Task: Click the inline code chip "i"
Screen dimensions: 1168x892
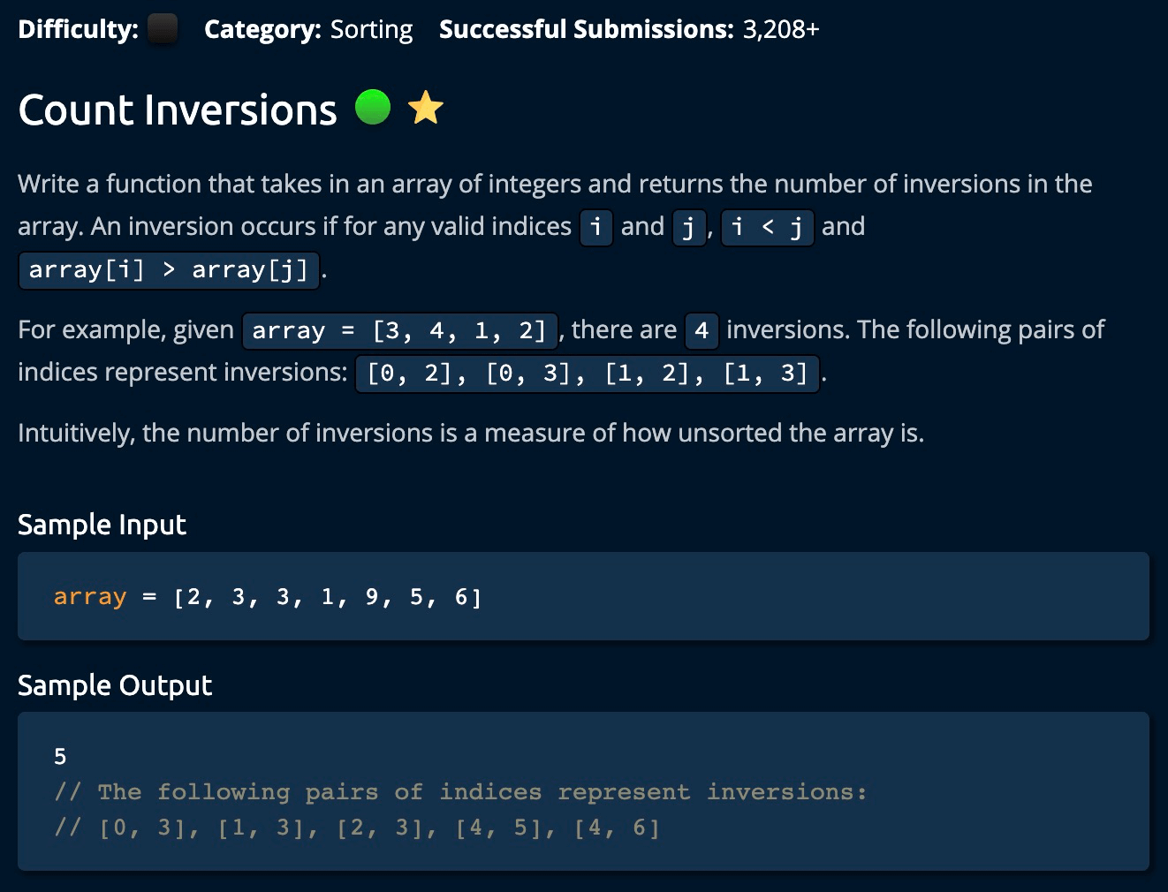Action: click(596, 227)
